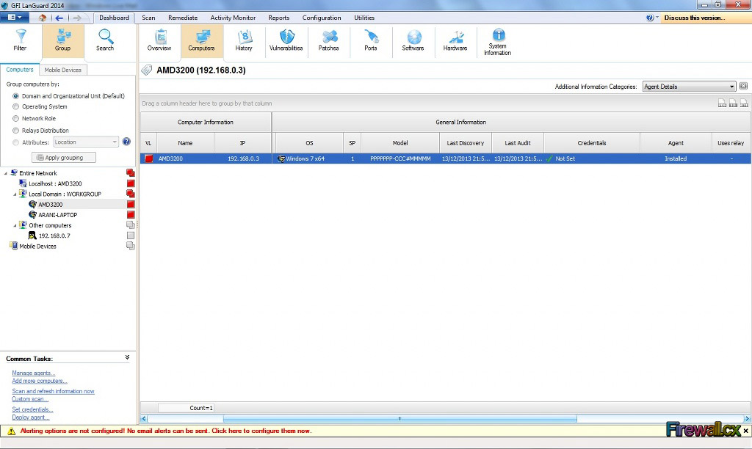
Task: Collapse the Entire Network tree node
Action: (6, 173)
